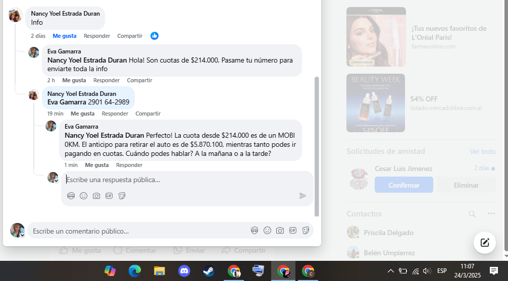
Task: Switch profile via avatar beside reply box
Action: pos(53,178)
